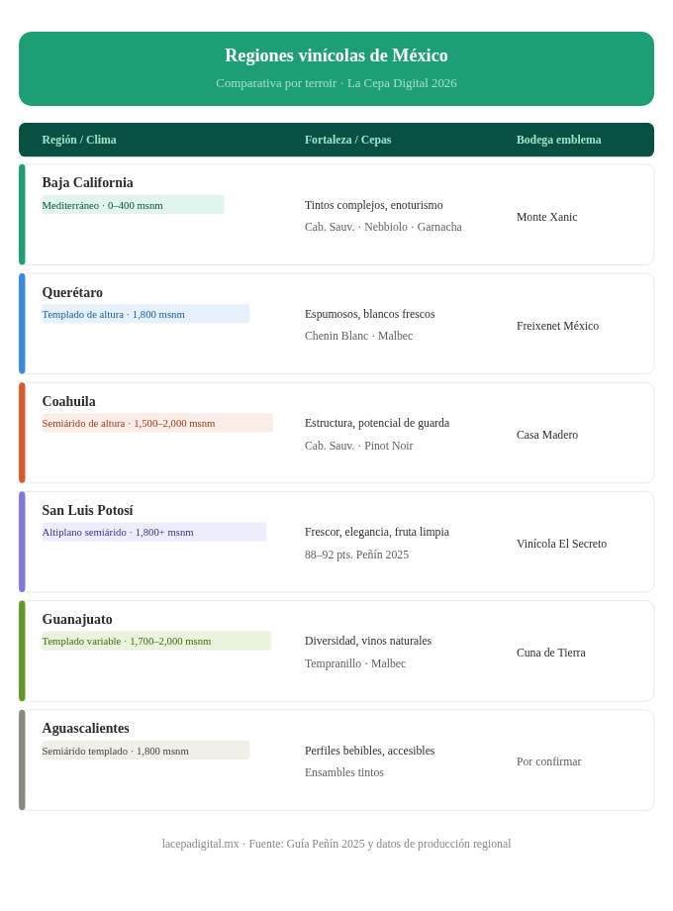The image size is (673, 911).
Task: Click the Monte Xanic winery name
Action: click(547, 217)
